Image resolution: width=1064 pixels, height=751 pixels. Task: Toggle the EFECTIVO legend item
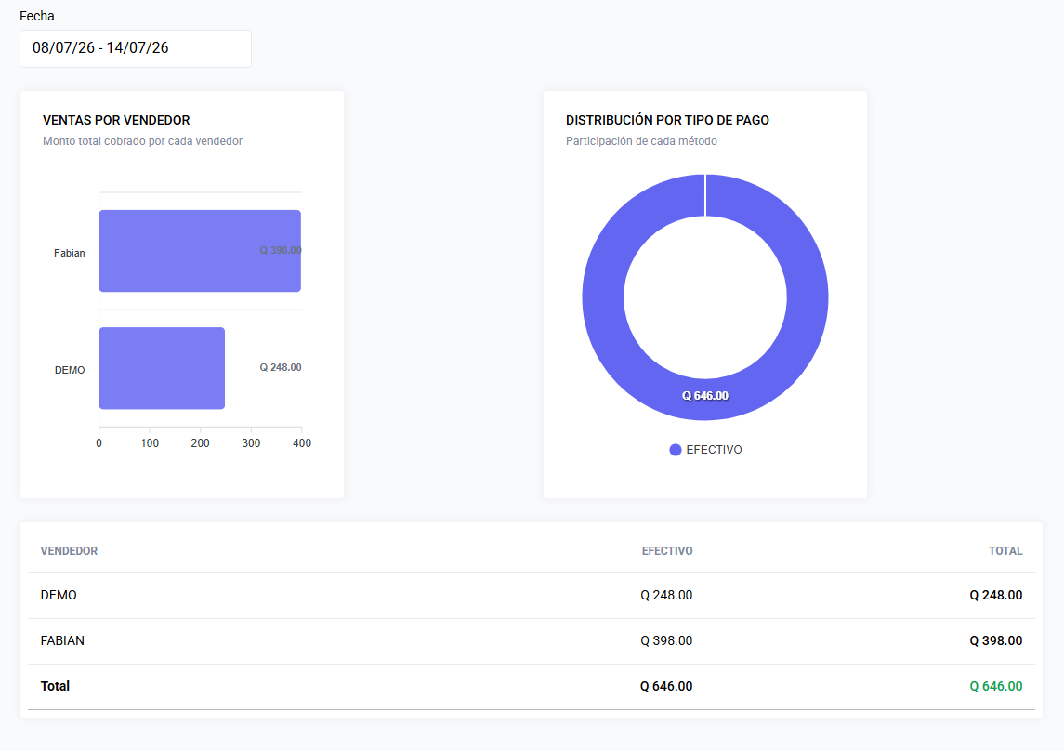click(705, 450)
